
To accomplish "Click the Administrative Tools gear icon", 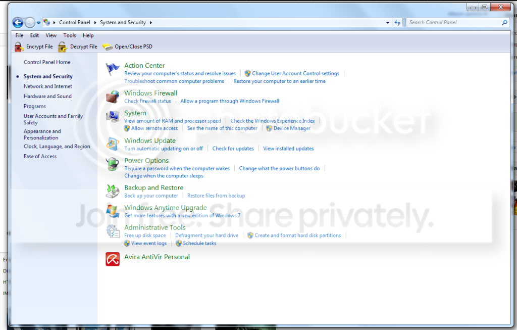I will 113,231.
